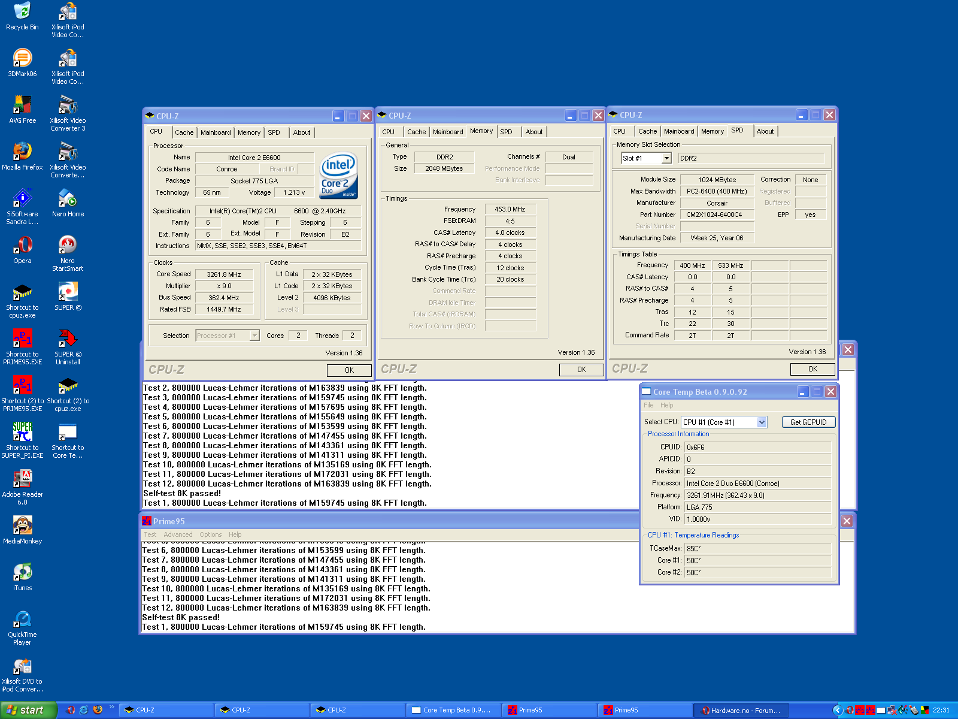Click the Core Speed value field

pyautogui.click(x=224, y=274)
